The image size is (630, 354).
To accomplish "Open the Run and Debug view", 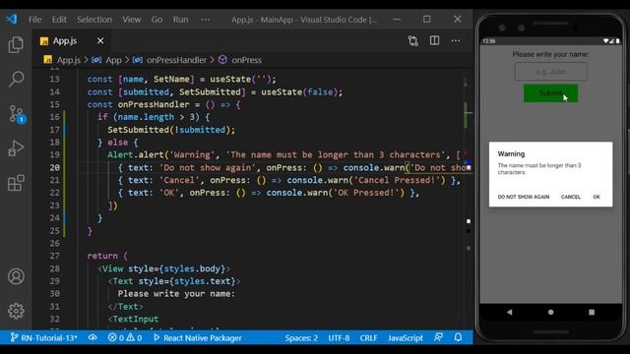I will click(x=16, y=148).
